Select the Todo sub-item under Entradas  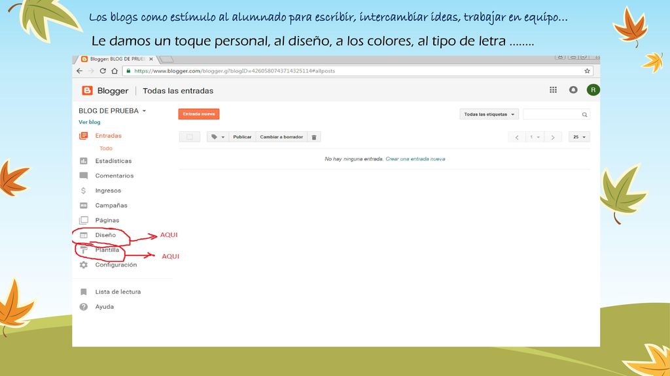pos(106,148)
